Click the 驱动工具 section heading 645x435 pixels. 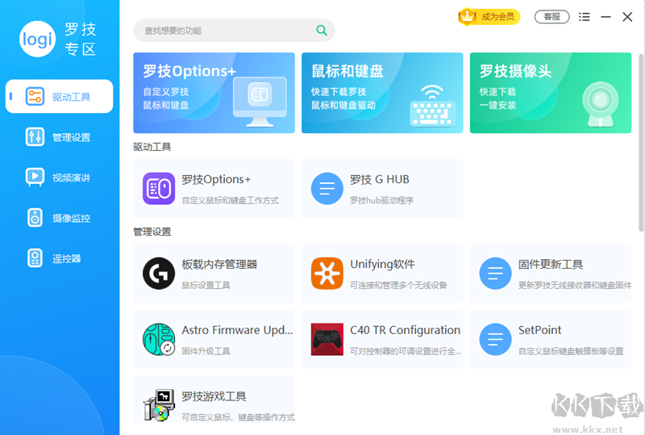(x=152, y=147)
